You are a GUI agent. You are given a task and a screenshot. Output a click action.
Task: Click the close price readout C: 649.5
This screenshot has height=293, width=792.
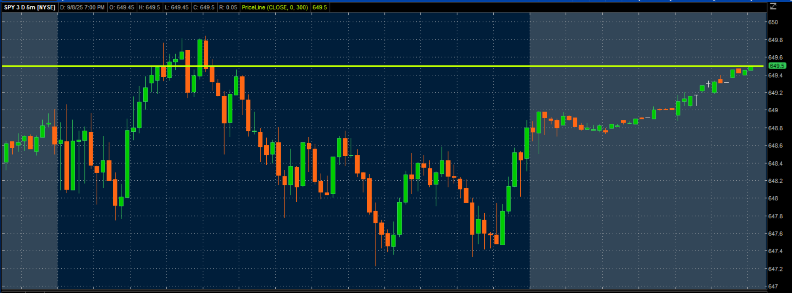(204, 8)
